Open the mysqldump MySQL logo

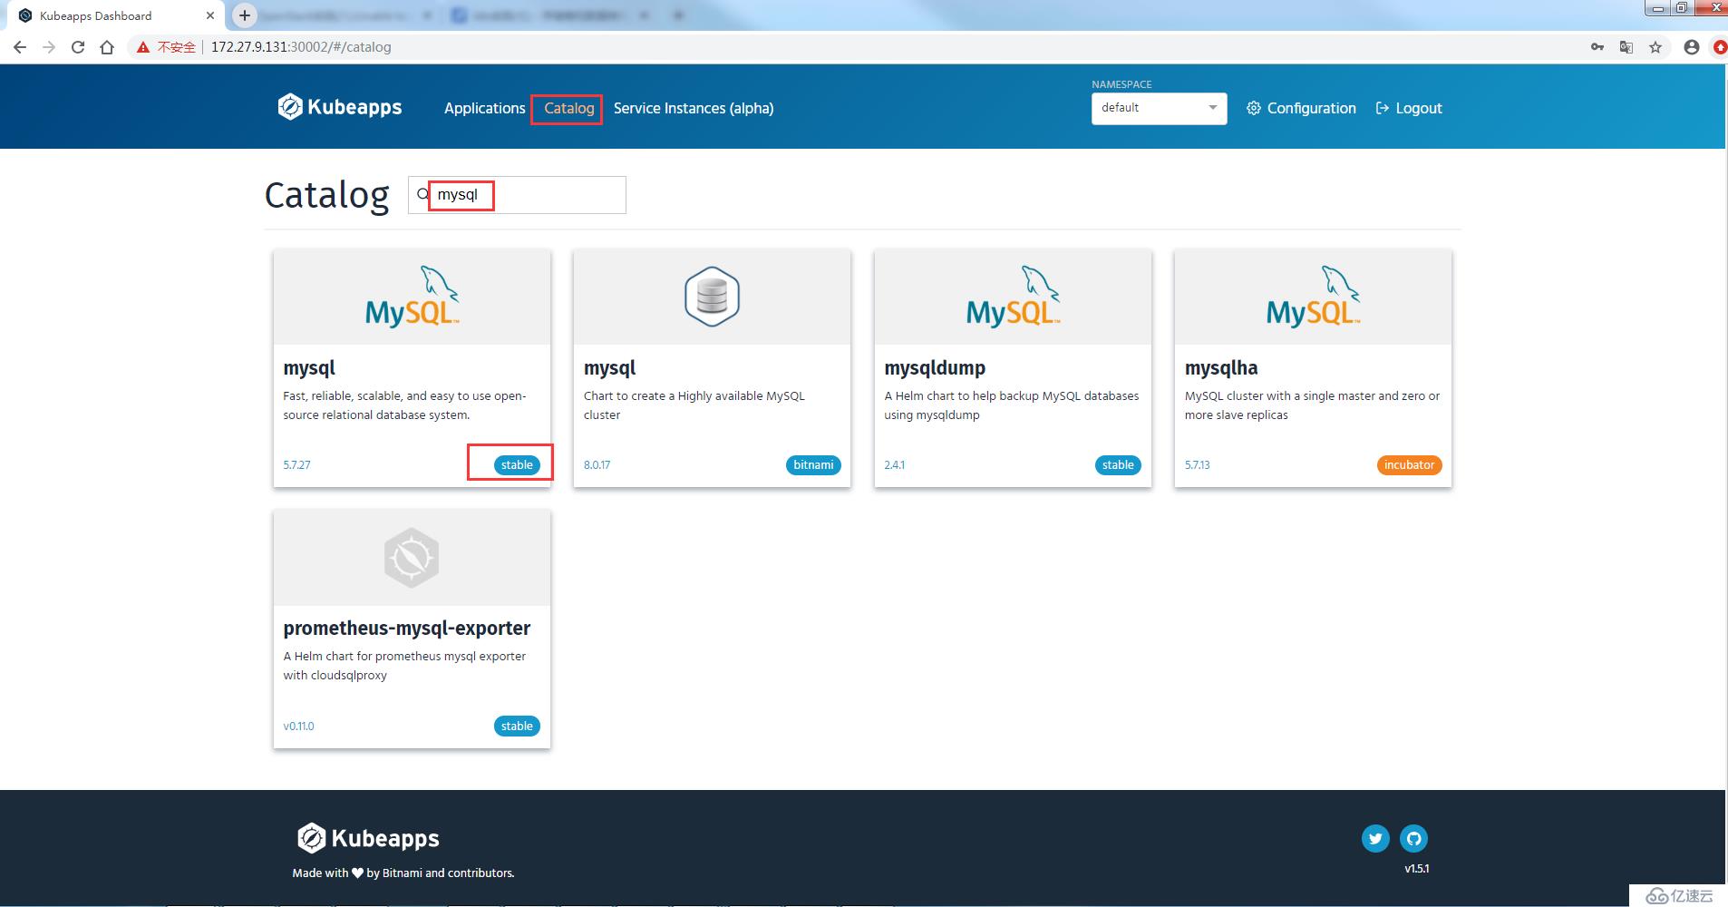pyautogui.click(x=1013, y=297)
